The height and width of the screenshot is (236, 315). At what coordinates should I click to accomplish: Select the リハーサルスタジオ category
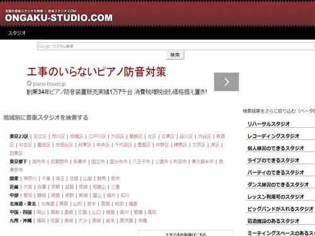coord(268,124)
